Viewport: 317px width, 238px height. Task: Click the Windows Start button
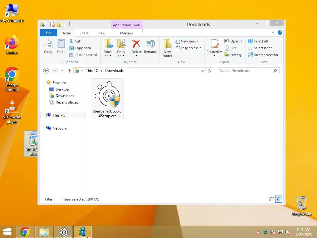pos(7,232)
